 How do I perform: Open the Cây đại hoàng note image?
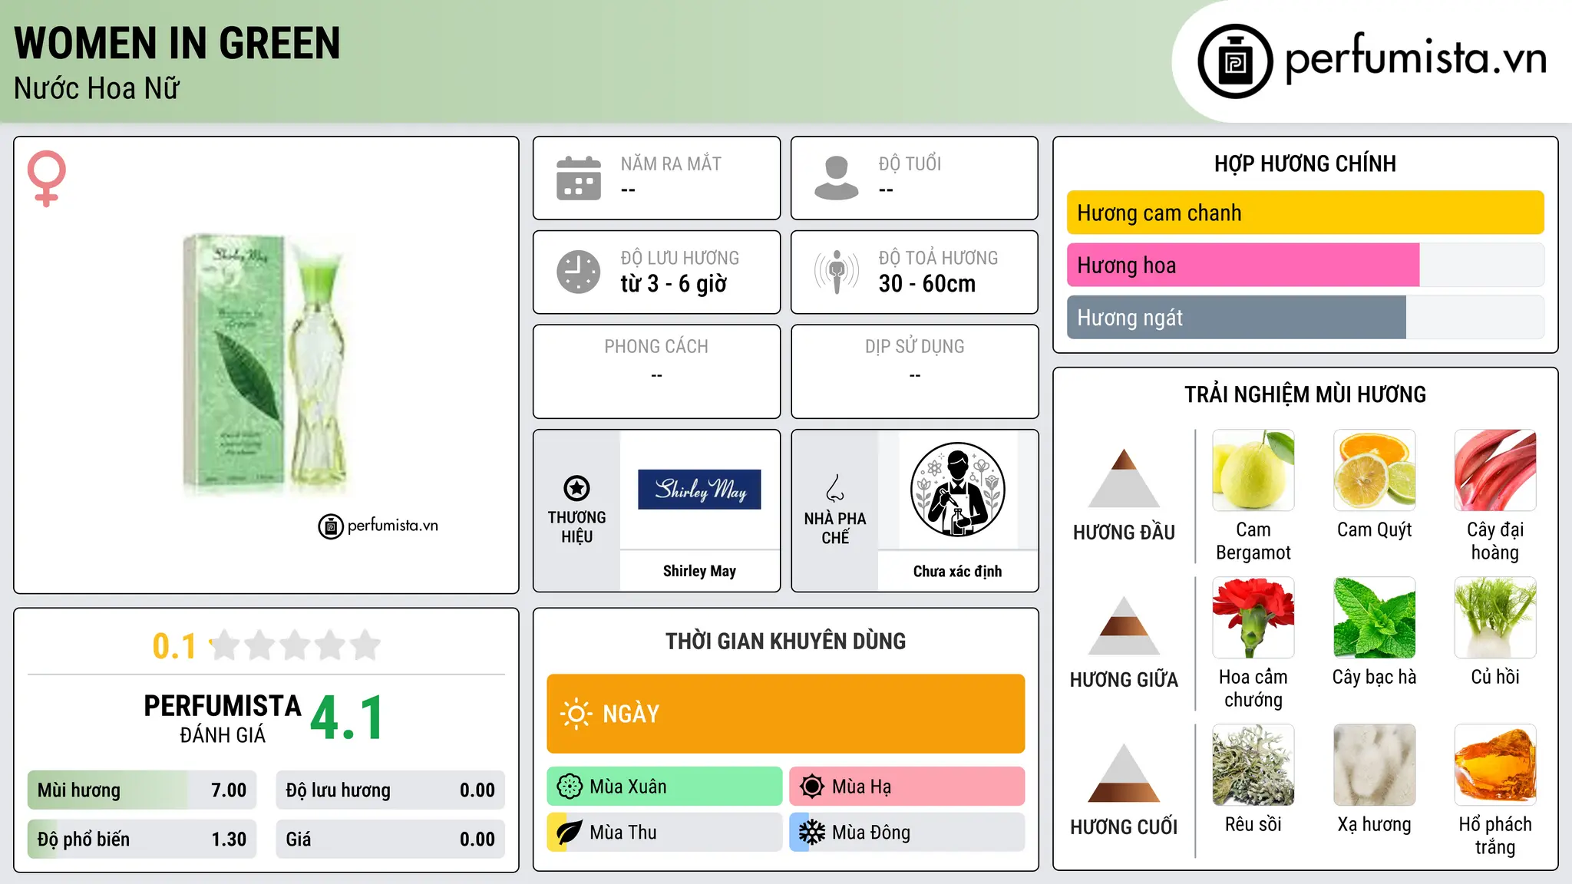(1495, 470)
